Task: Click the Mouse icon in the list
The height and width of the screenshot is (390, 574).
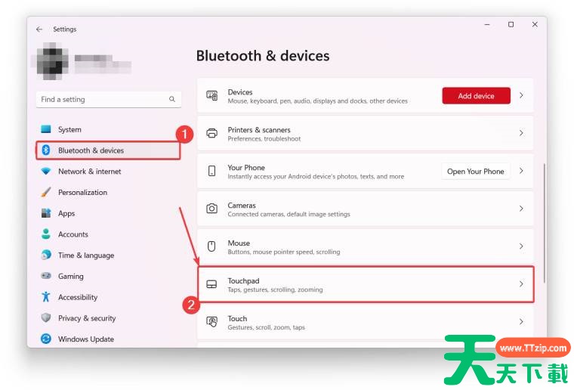Action: click(x=211, y=246)
